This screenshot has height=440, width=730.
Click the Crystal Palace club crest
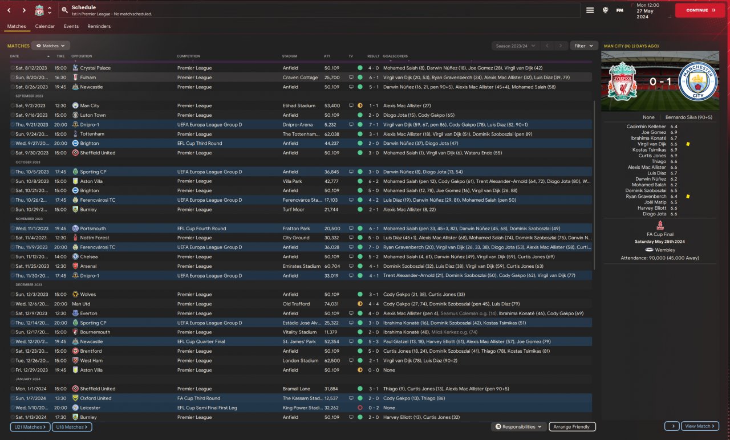click(75, 68)
